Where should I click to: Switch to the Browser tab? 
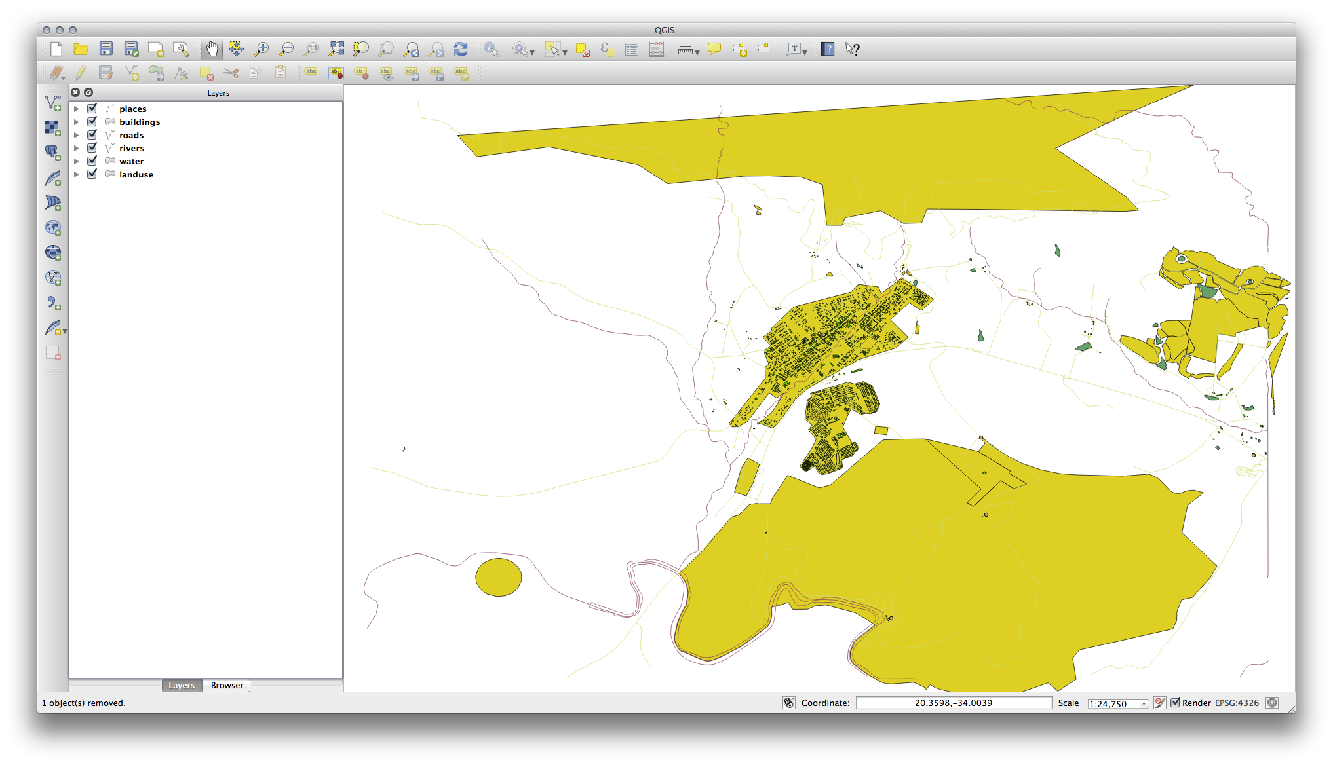[227, 686]
